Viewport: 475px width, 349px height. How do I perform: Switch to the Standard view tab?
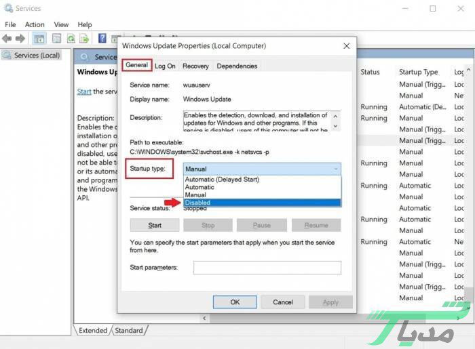tap(129, 331)
